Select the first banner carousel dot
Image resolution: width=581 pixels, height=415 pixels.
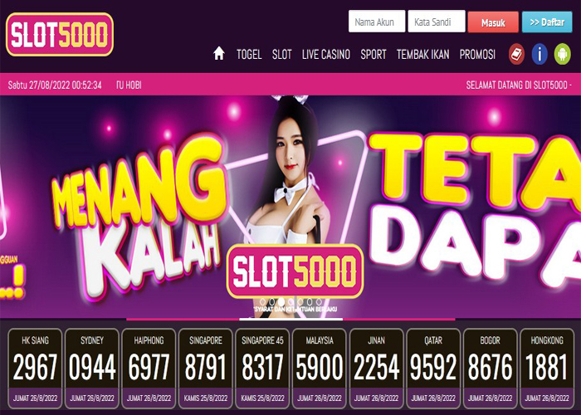pyautogui.click(x=263, y=301)
